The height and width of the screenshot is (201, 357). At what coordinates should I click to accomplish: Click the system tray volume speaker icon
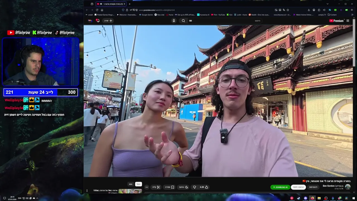pos(27,198)
